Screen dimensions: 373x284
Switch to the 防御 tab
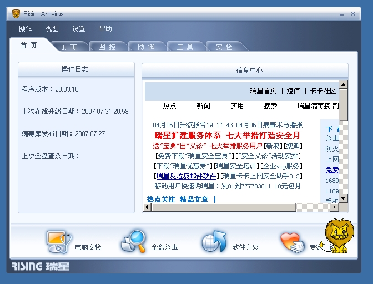point(147,47)
